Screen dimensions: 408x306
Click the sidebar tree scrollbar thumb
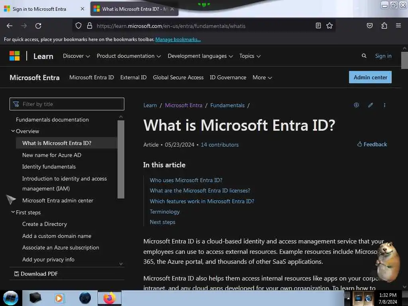121,159
